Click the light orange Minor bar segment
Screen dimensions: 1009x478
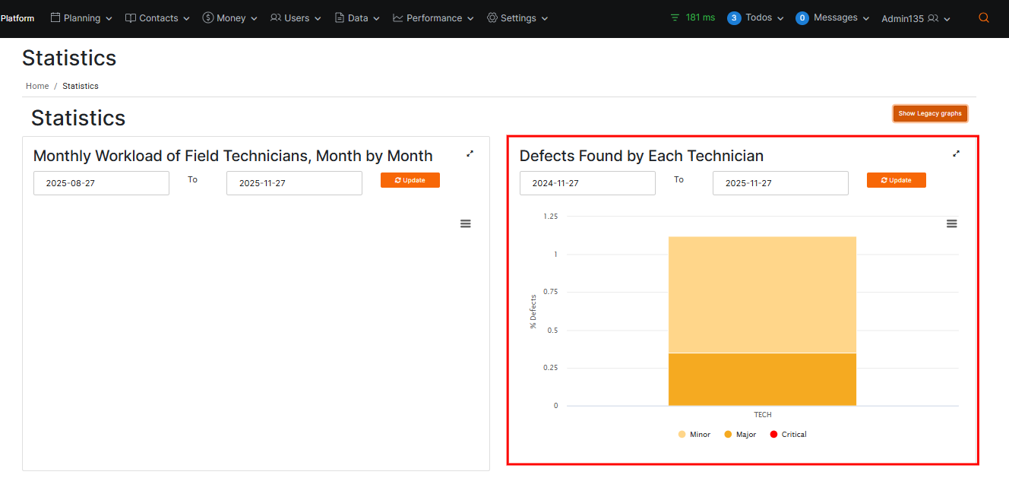point(762,294)
